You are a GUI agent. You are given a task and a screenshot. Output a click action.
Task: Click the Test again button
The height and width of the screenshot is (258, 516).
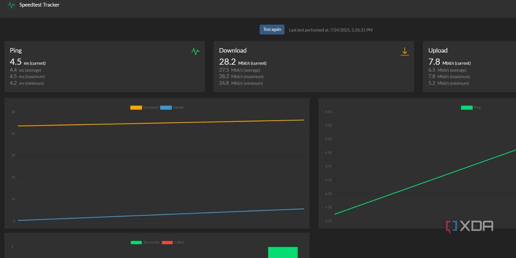[x=272, y=29]
